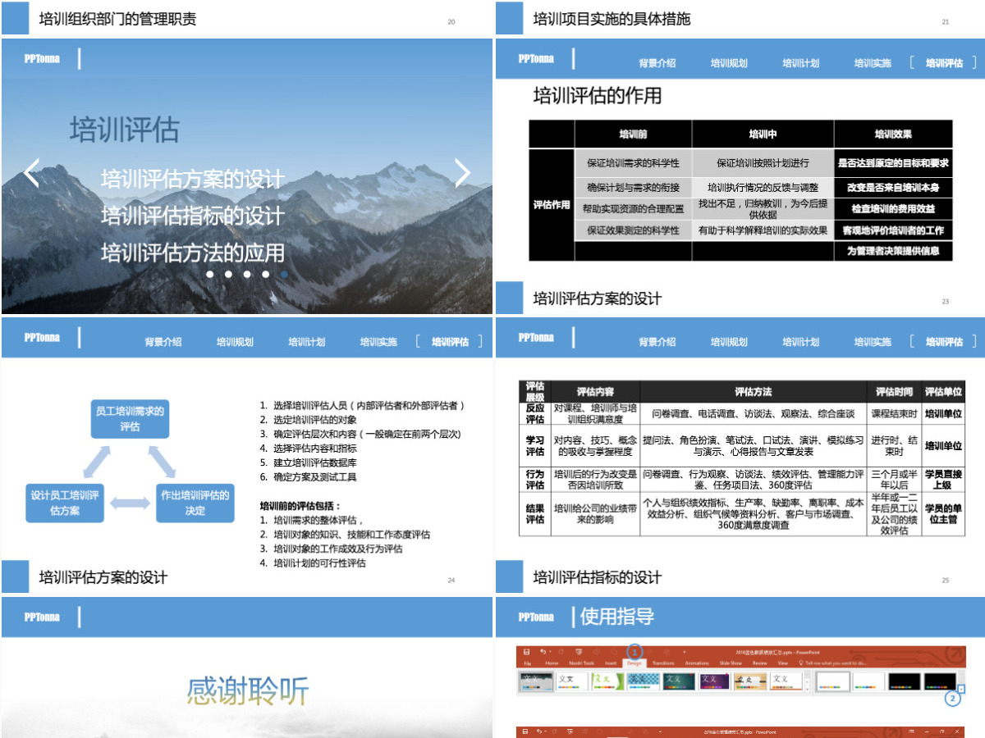This screenshot has height=738, width=985.
Task: Select the fifth highlighted carousel dot
Action: [284, 274]
